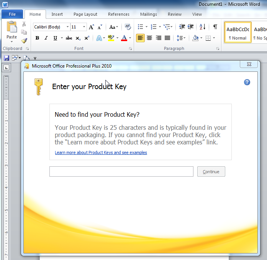Click the product key input field
The width and height of the screenshot is (267, 260).
(x=121, y=172)
